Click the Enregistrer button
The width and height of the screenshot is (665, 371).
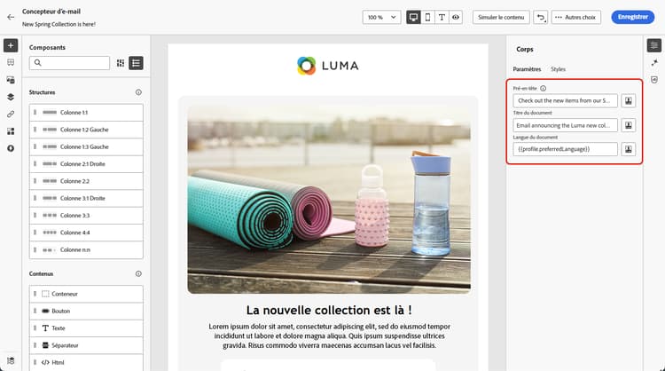pos(633,17)
